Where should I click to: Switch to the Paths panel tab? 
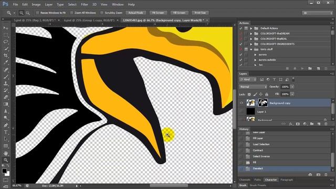258,180
